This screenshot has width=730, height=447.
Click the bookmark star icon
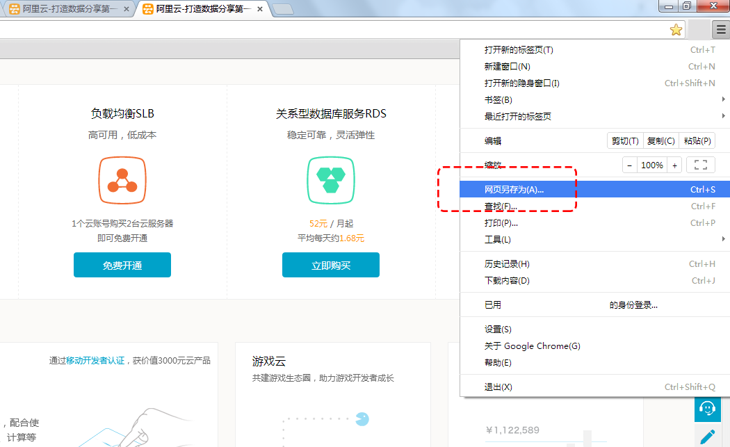click(676, 29)
